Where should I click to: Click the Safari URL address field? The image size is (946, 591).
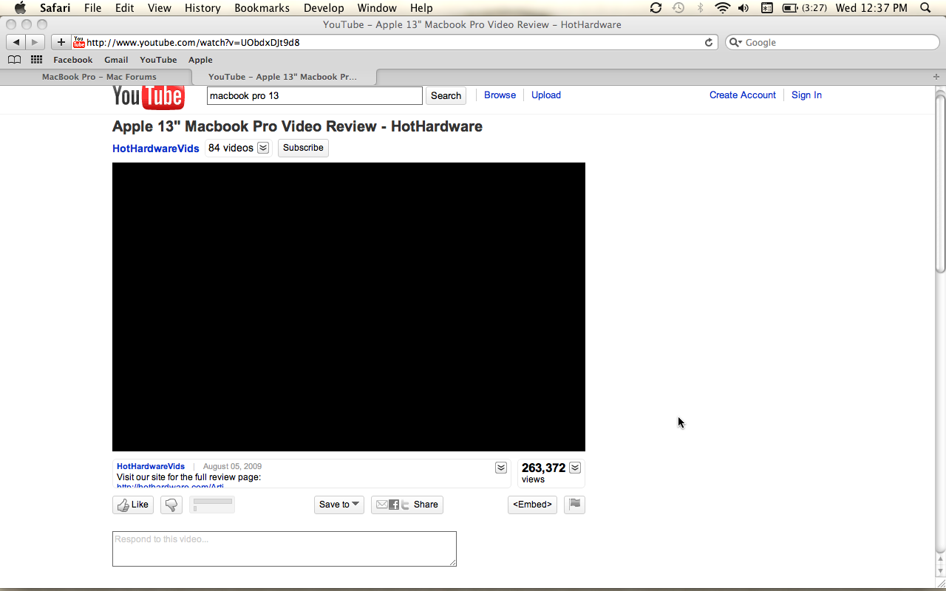395,42
